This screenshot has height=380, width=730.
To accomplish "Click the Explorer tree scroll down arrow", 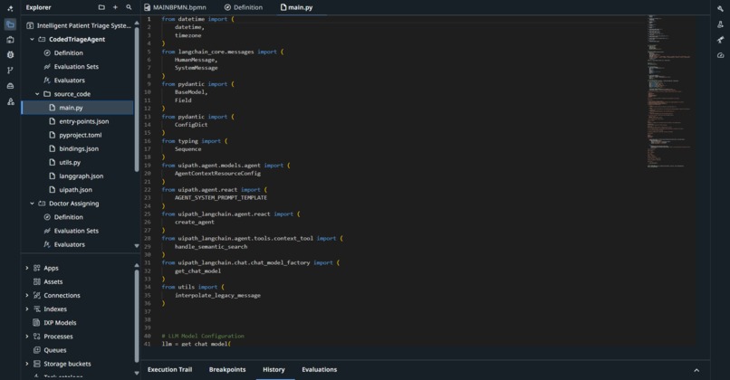I will (137, 245).
